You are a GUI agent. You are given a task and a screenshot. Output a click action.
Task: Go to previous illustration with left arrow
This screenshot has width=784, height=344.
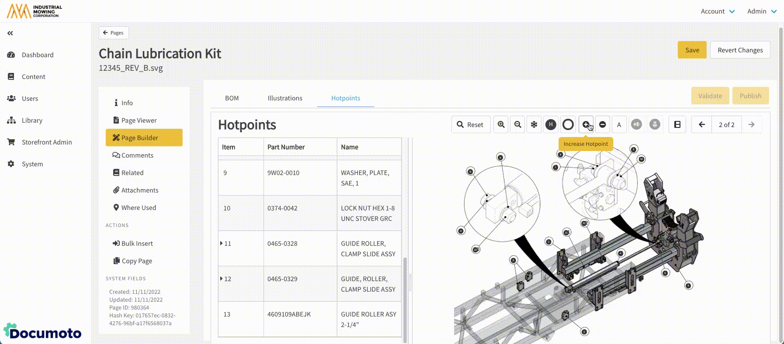pos(702,125)
